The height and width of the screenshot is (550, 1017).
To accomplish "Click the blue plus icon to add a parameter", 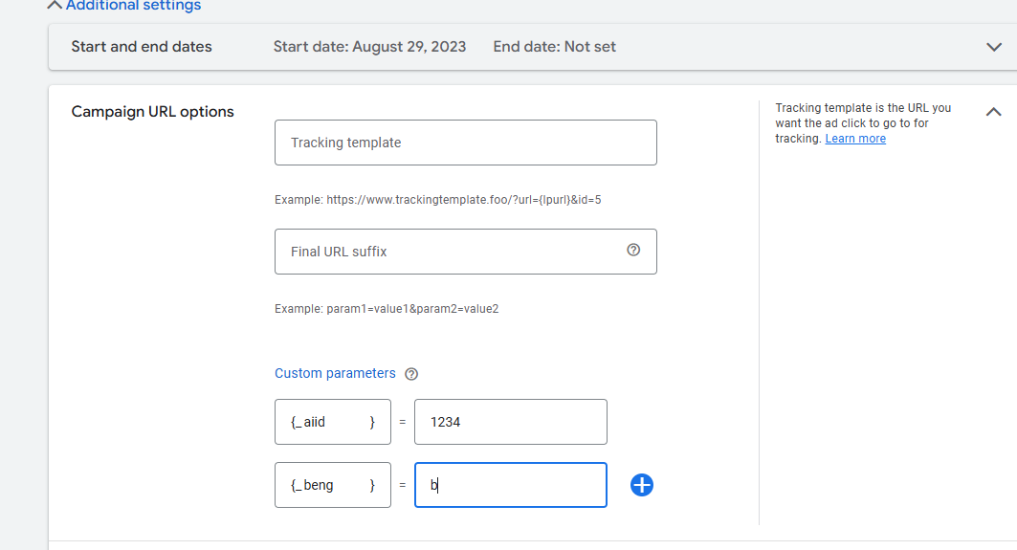I will pos(642,485).
